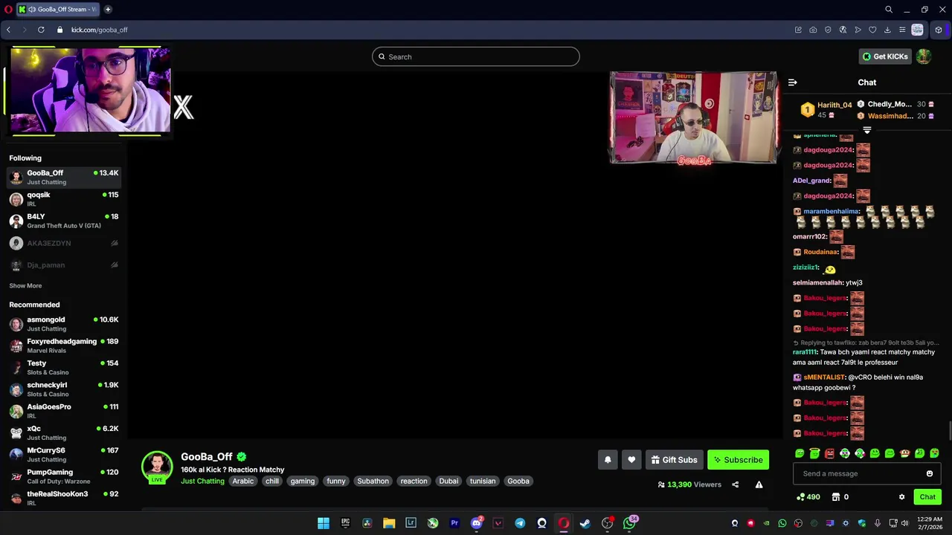Click sMENTALIST username in chat

point(824,377)
